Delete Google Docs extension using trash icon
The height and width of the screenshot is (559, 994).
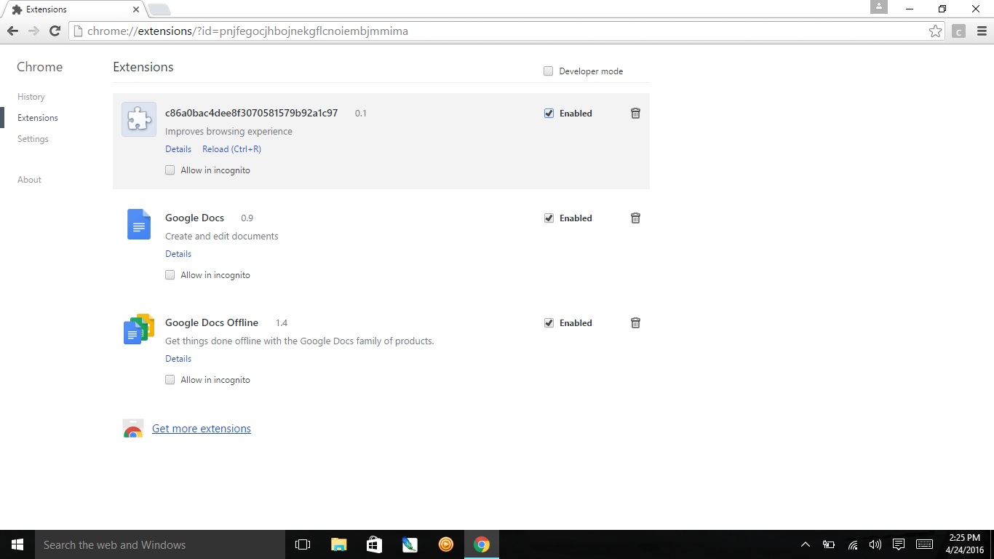[x=635, y=218]
